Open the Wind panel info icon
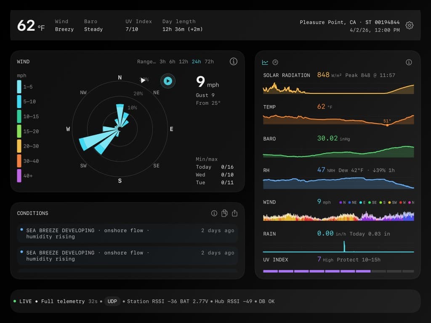Screen dimensions: 431x323 (x=234, y=61)
